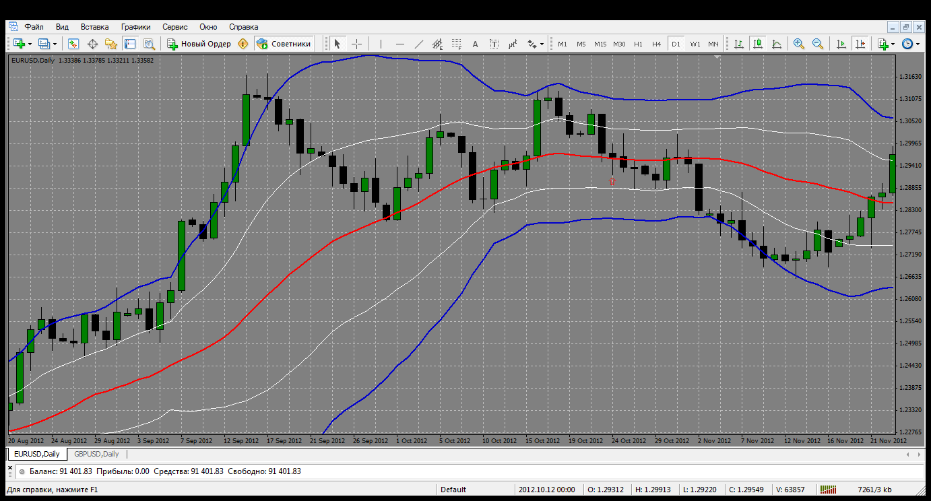
Task: Open the Вставка menu
Action: [94, 27]
